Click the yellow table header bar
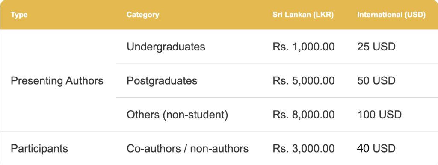 pyautogui.click(x=219, y=15)
